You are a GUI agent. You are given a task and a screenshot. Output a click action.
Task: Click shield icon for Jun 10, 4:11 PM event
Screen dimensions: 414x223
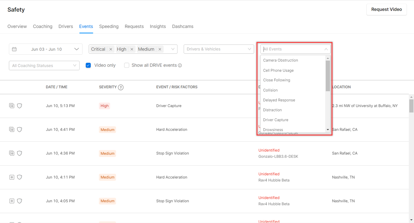pyautogui.click(x=19, y=177)
